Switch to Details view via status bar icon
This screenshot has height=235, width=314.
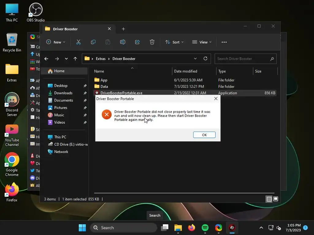[269, 199]
